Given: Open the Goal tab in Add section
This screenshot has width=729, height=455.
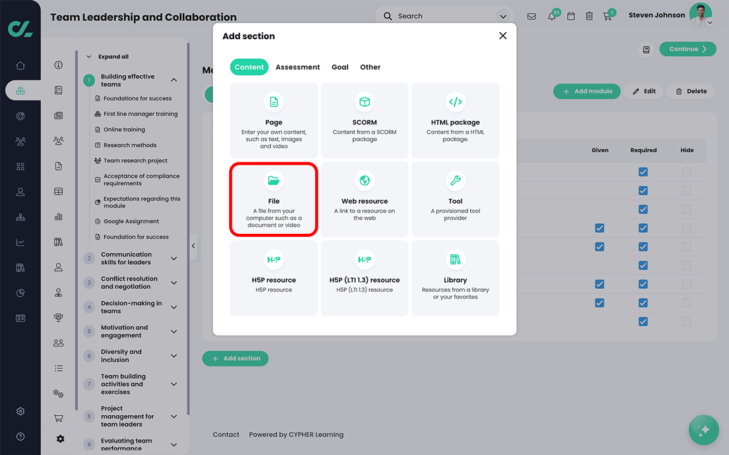Looking at the screenshot, I should (x=340, y=66).
